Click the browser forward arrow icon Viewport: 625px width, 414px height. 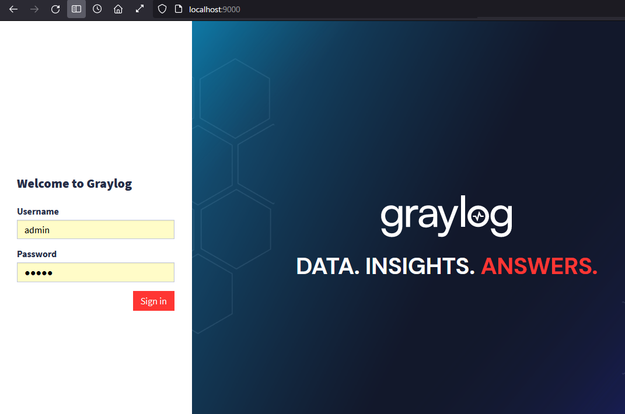point(34,9)
